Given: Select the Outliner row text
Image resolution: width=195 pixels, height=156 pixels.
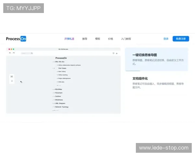Looking at the screenshot, I should [x=58, y=96].
